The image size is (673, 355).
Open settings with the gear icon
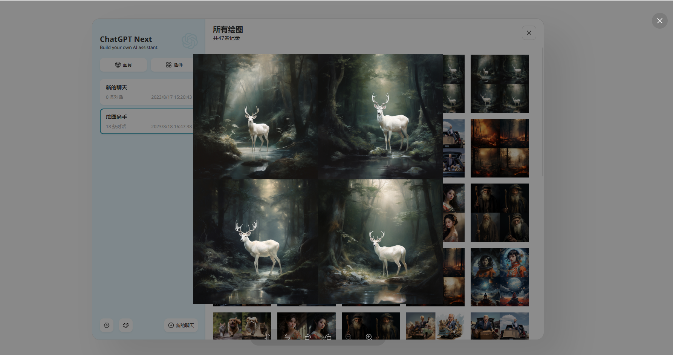107,325
